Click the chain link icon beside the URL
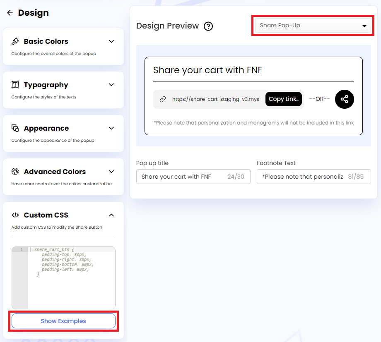The height and width of the screenshot is (342, 381). [163, 99]
